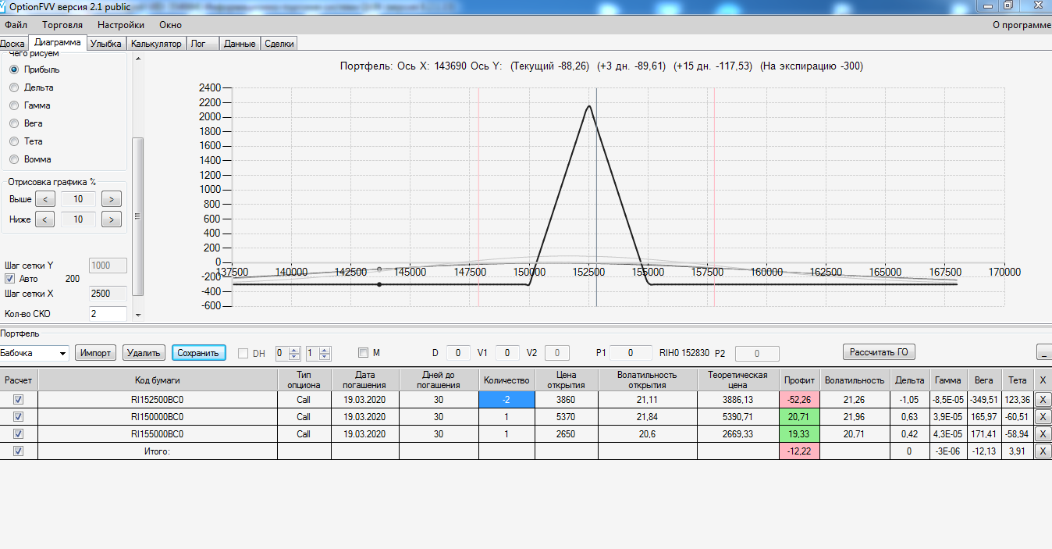Viewport: 1052px width, 549px height.
Task: Select the Гамма radio button
Action: 14,105
